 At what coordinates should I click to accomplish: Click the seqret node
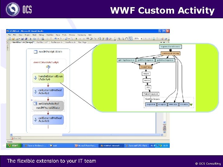pos(146,74)
